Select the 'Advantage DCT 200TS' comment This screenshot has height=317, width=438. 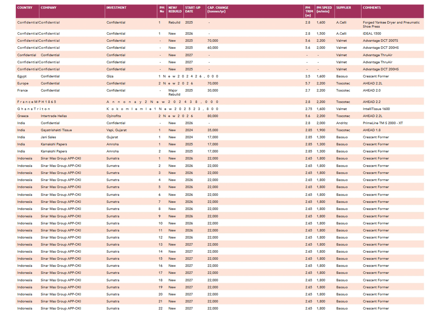(380, 41)
